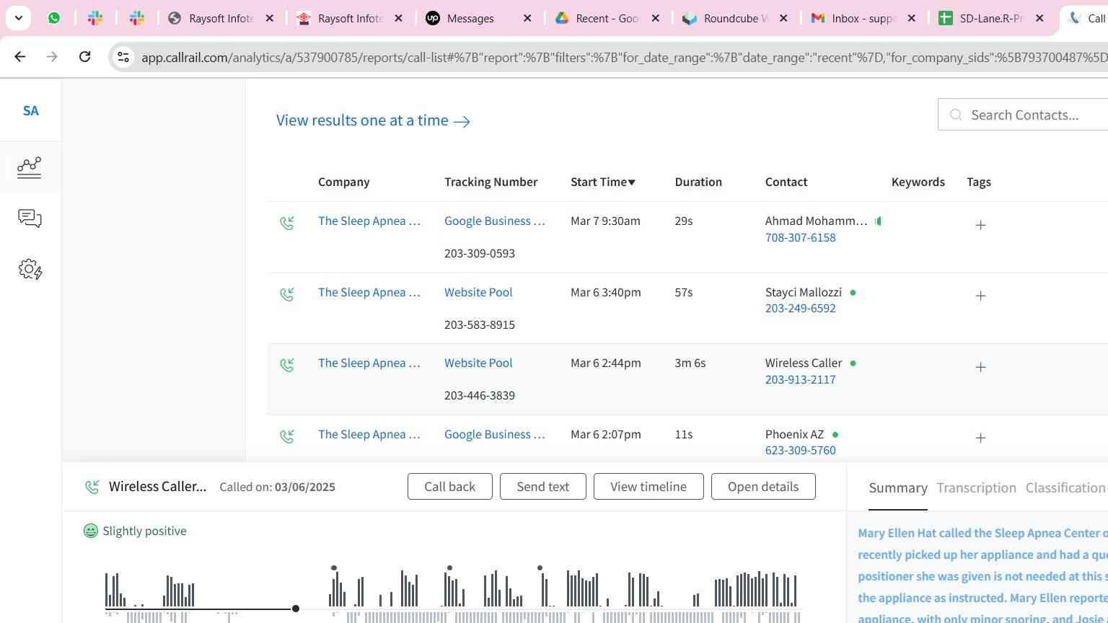
Task: Click the Mar 6 2:44pm start time cell
Action: click(606, 363)
